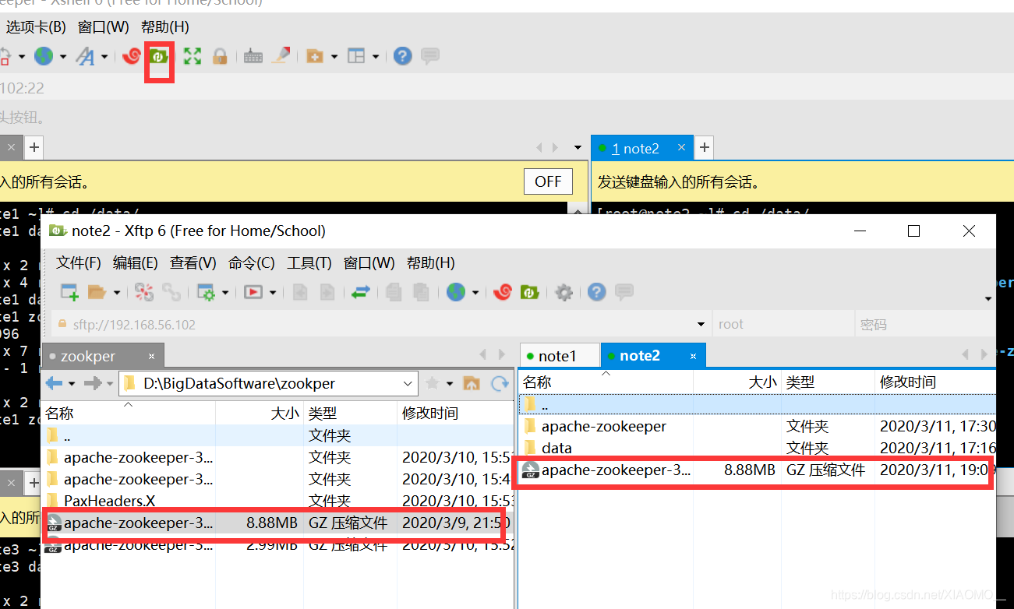Click the Xshell new folder plus icon
Image resolution: width=1014 pixels, height=609 pixels.
[x=315, y=56]
